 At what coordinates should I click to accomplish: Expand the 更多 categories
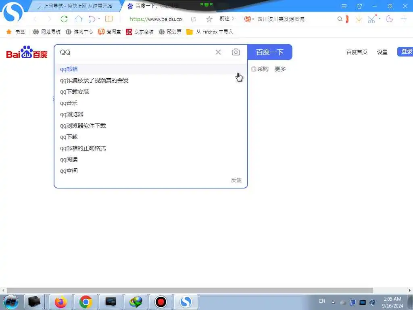(x=280, y=69)
